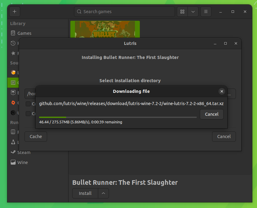257x208 pixels.
Task: Select the Lutris source icon
Action: pyautogui.click(x=13, y=72)
